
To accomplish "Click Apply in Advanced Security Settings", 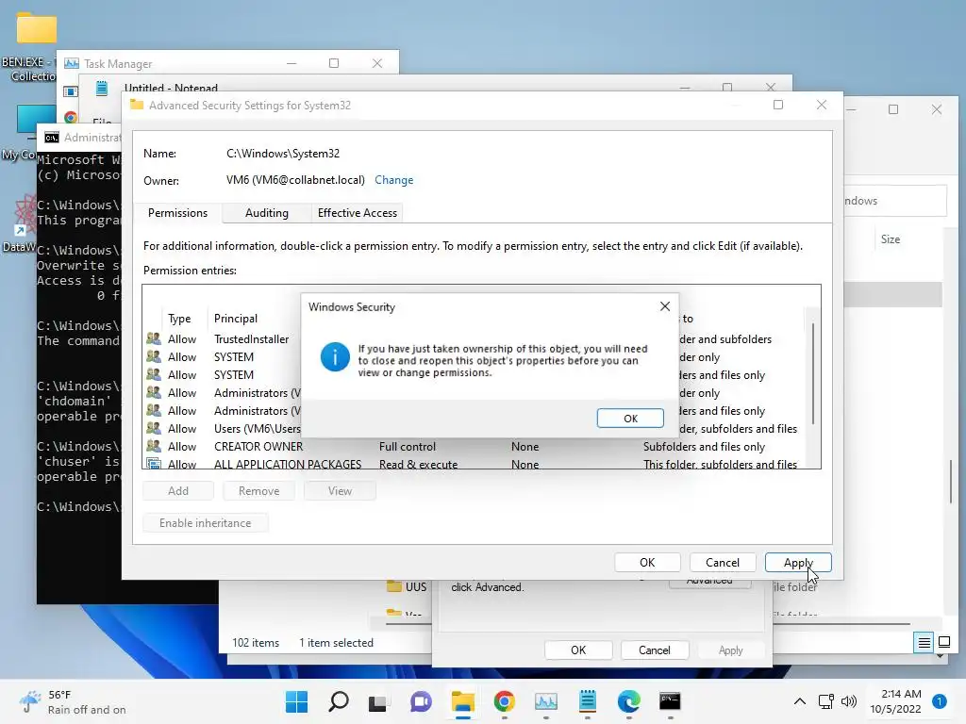I will 798,562.
